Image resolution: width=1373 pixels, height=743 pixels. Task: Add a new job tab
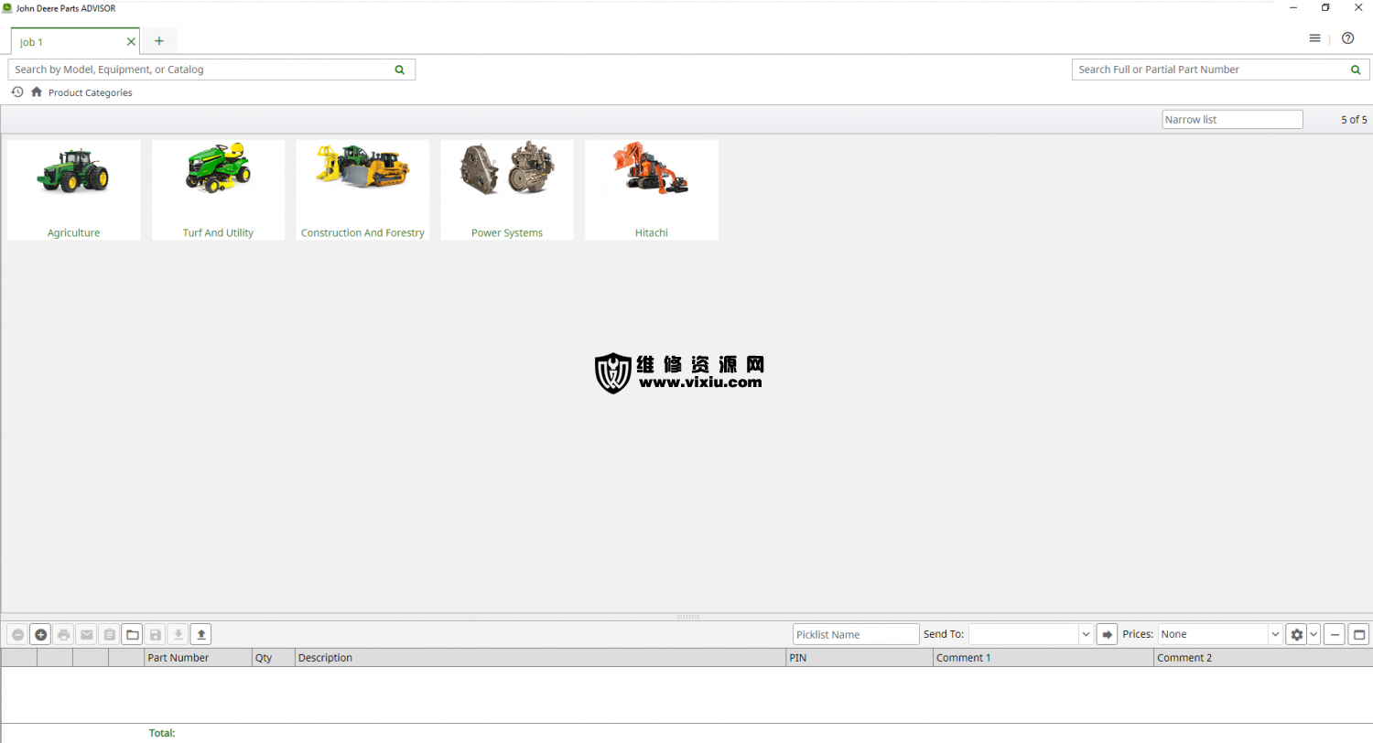(x=159, y=41)
